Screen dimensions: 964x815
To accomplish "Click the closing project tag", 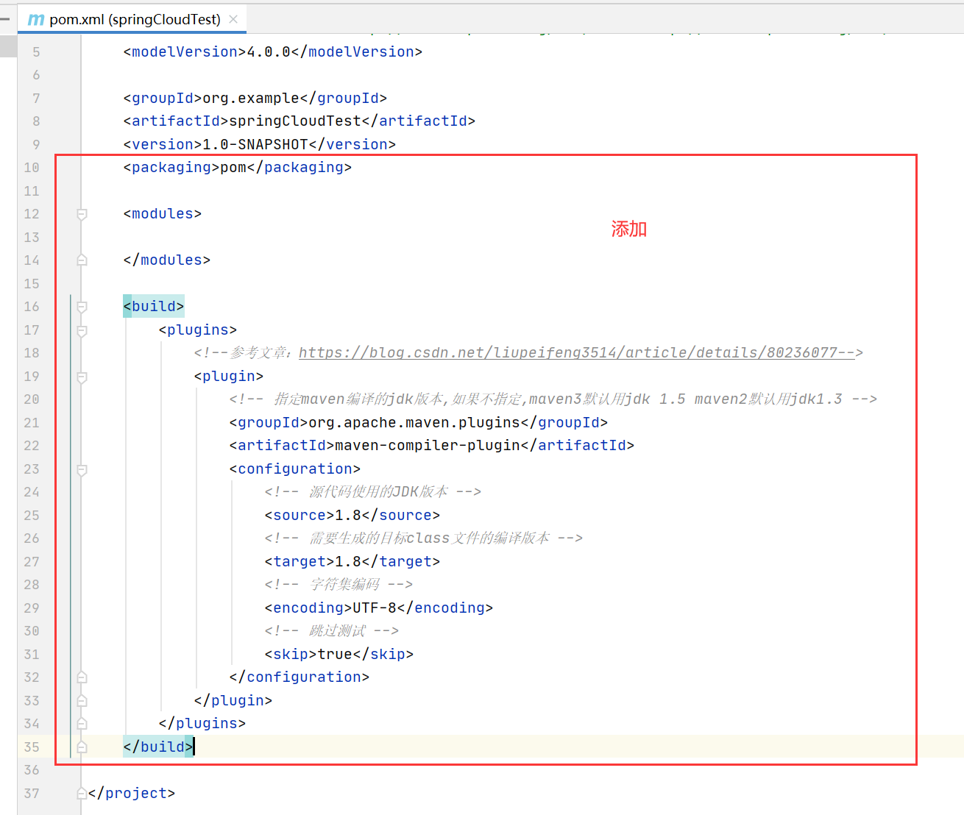I will [132, 794].
